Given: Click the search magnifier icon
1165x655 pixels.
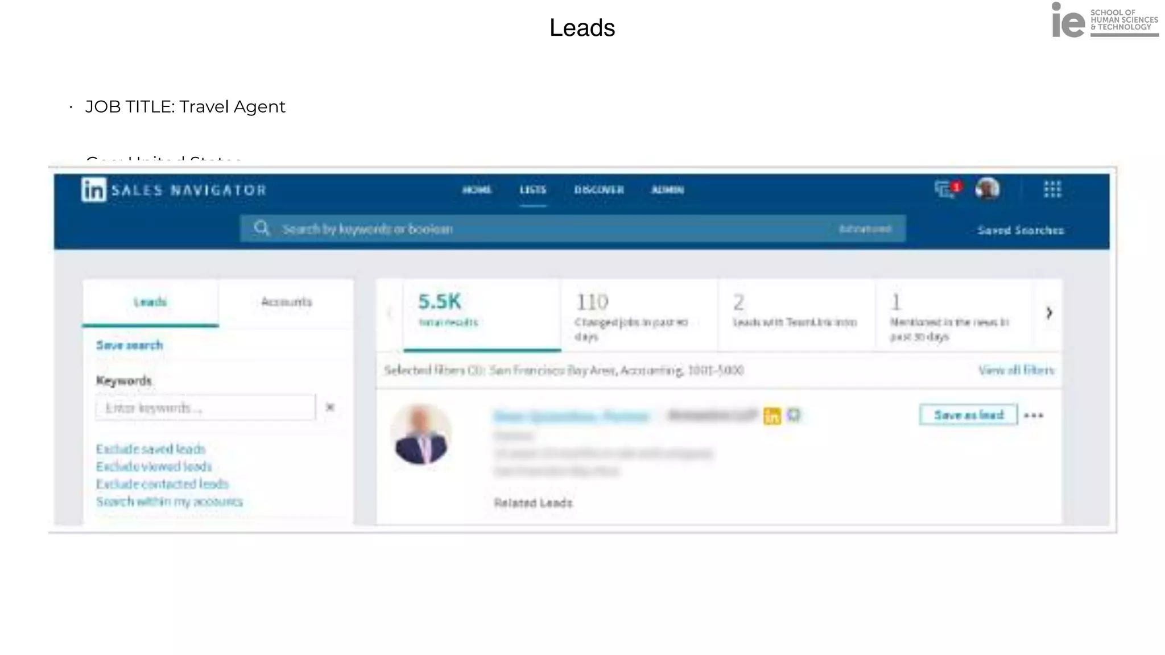Looking at the screenshot, I should 262,229.
